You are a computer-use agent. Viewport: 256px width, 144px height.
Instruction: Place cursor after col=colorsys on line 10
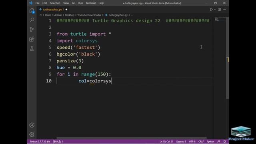(111, 81)
